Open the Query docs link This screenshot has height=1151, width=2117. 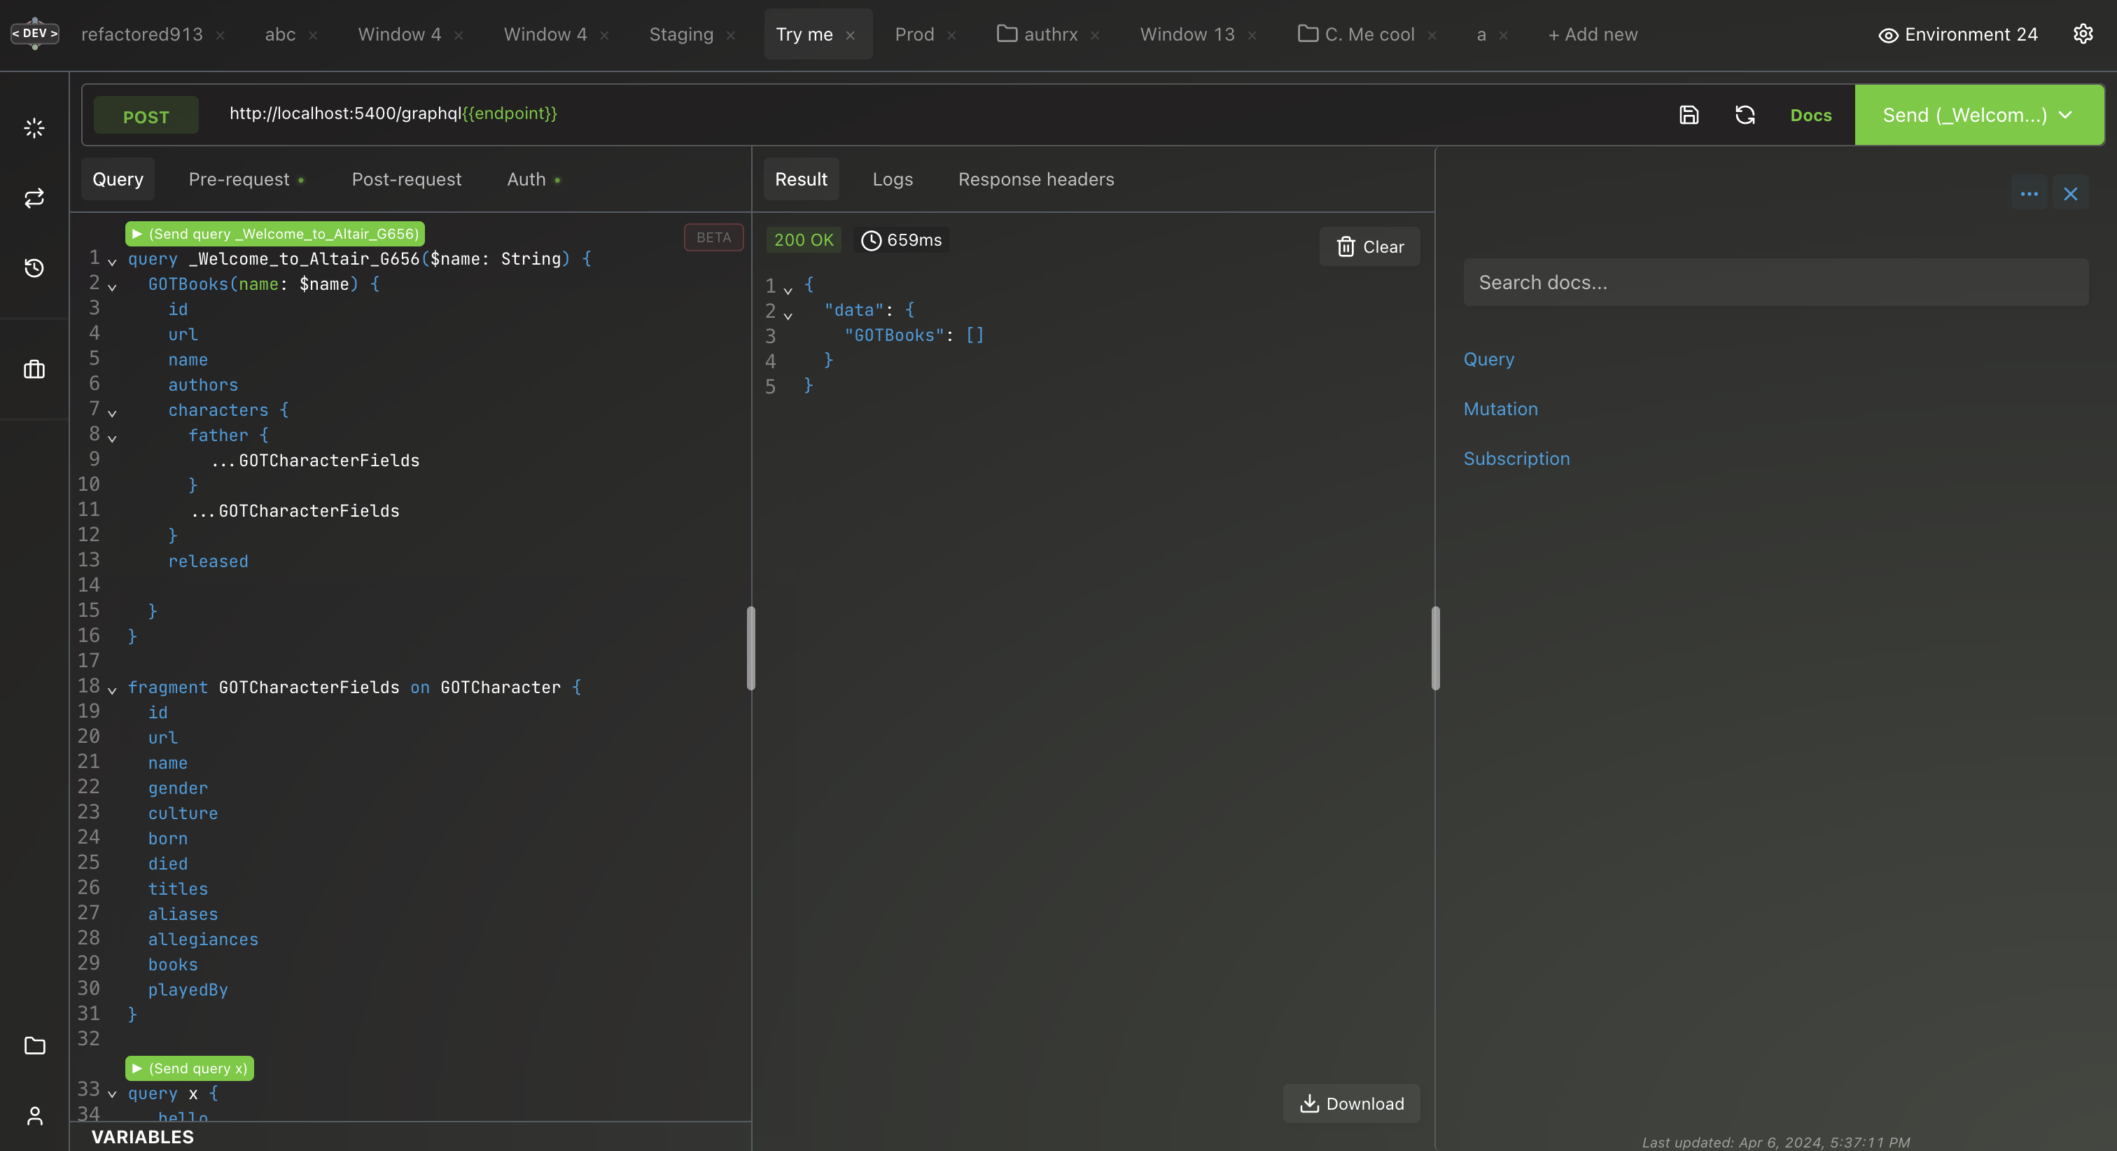tap(1488, 359)
